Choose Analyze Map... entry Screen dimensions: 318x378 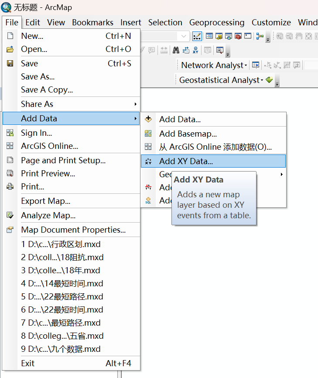click(x=71, y=215)
